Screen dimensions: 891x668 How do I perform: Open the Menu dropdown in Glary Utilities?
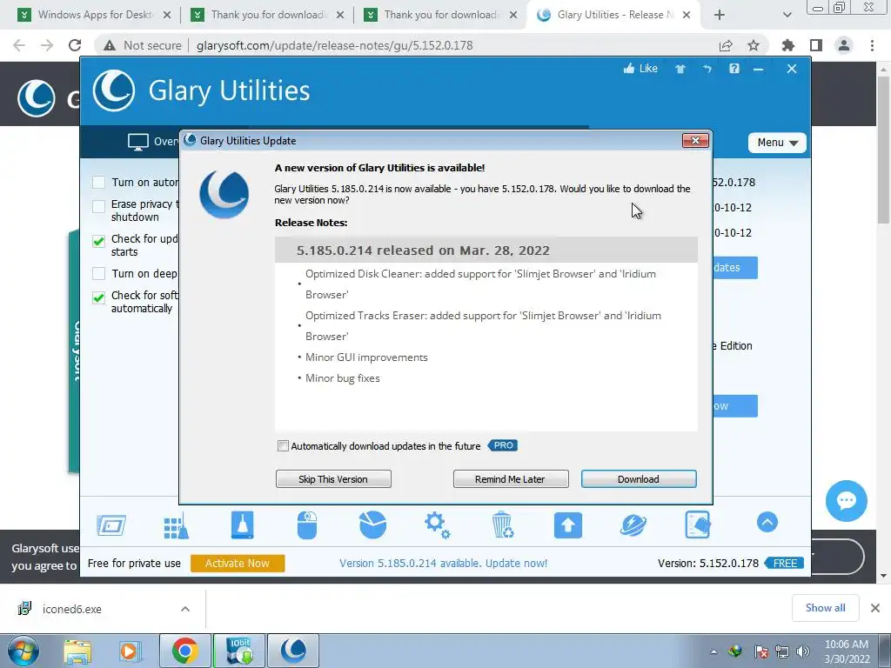coord(777,143)
